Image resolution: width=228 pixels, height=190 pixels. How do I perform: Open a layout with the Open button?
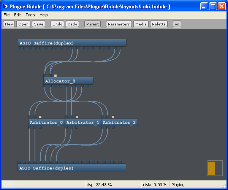coord(23,24)
